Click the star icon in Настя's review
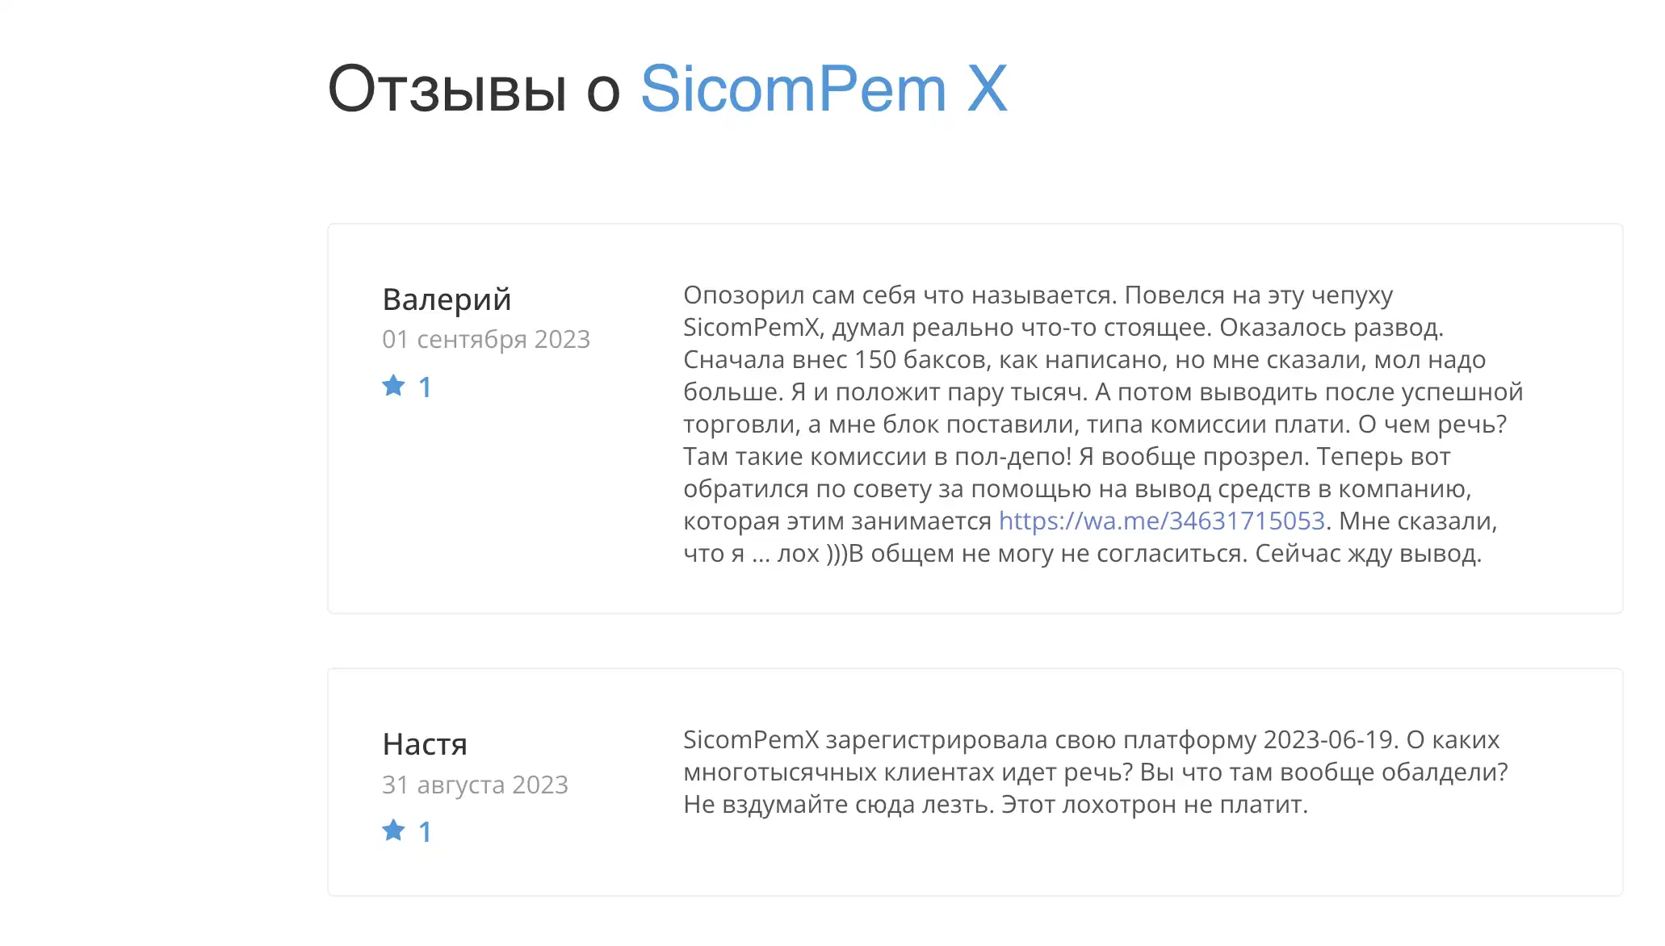The width and height of the screenshot is (1665, 946). tap(393, 831)
